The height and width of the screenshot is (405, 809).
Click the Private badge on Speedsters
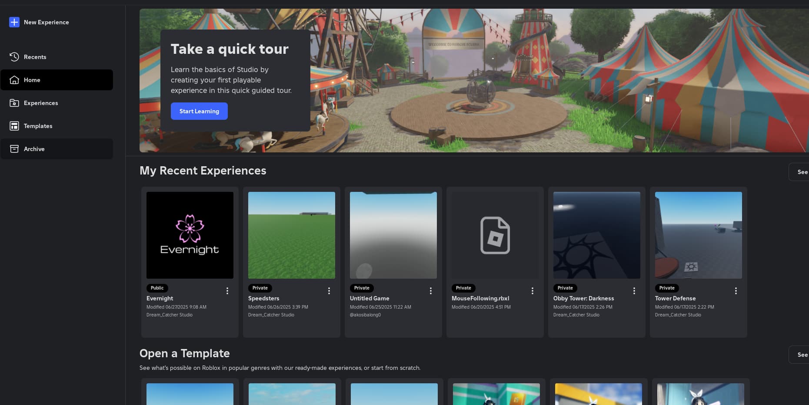click(260, 288)
